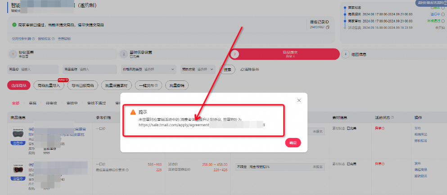Click the 操作 column header
Viewport: 447px width, 195px height.
click(418, 118)
